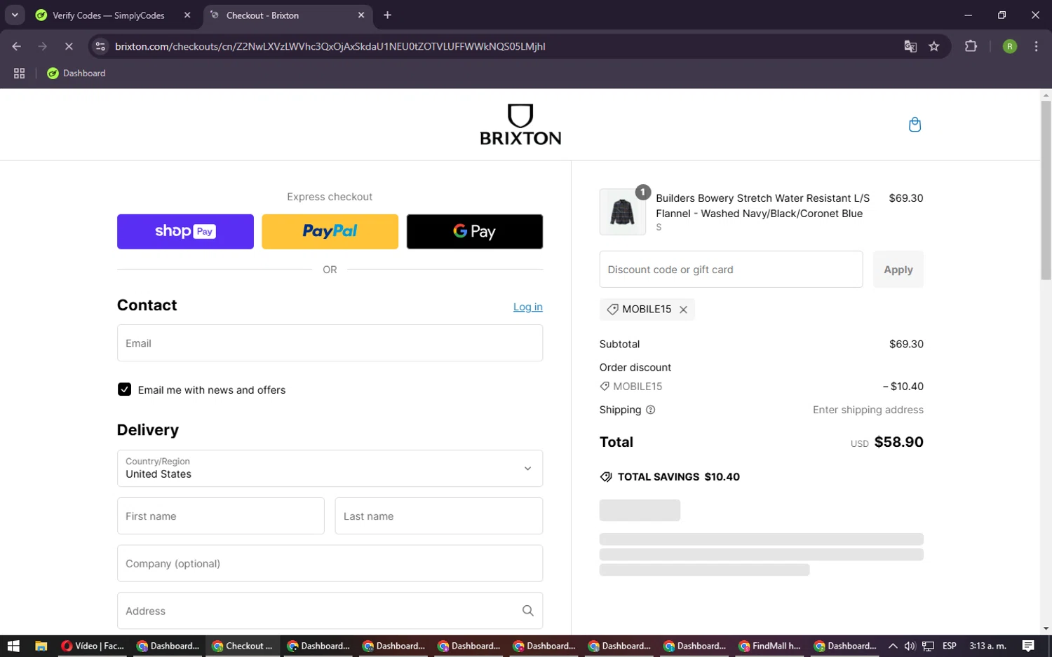Image resolution: width=1052 pixels, height=657 pixels.
Task: Focus the First name field
Action: [220, 516]
